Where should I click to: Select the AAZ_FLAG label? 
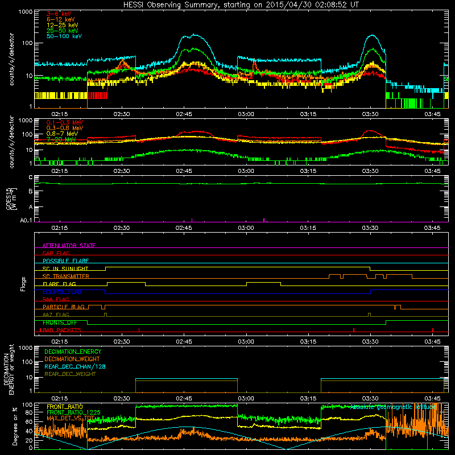[x=56, y=315]
